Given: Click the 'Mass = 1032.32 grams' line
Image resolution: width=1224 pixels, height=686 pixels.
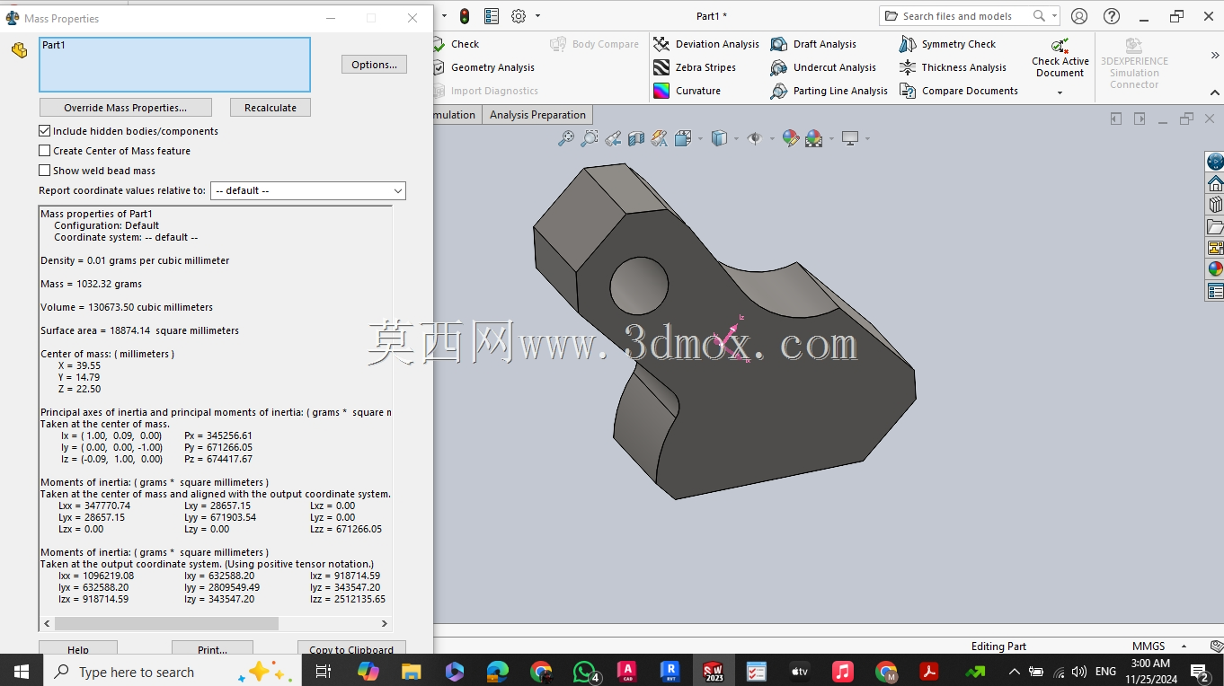Looking at the screenshot, I should click(x=92, y=284).
